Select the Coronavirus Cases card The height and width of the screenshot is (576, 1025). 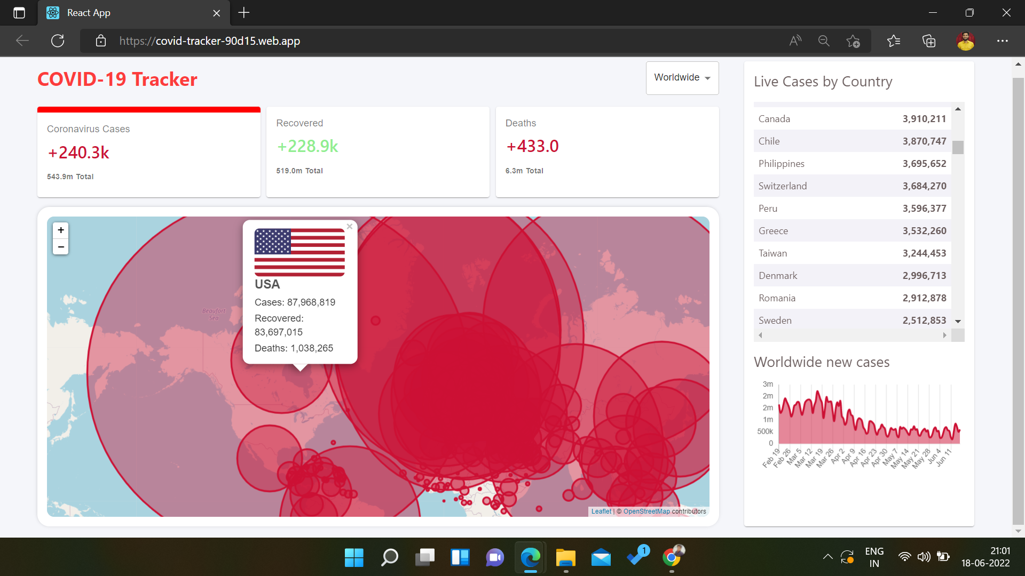[149, 152]
